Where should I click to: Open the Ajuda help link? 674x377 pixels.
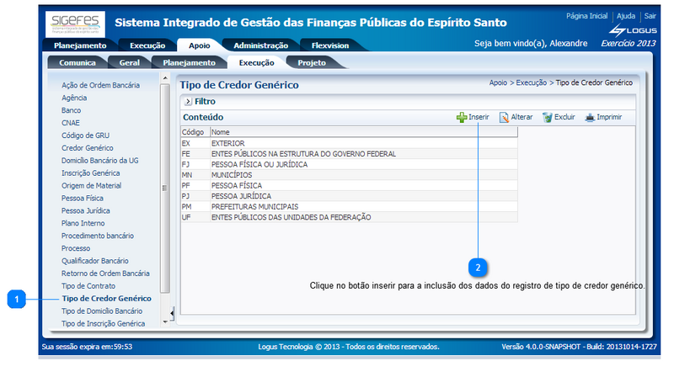[626, 16]
